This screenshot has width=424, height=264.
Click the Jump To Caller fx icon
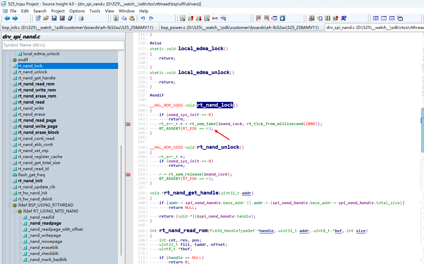336,18
